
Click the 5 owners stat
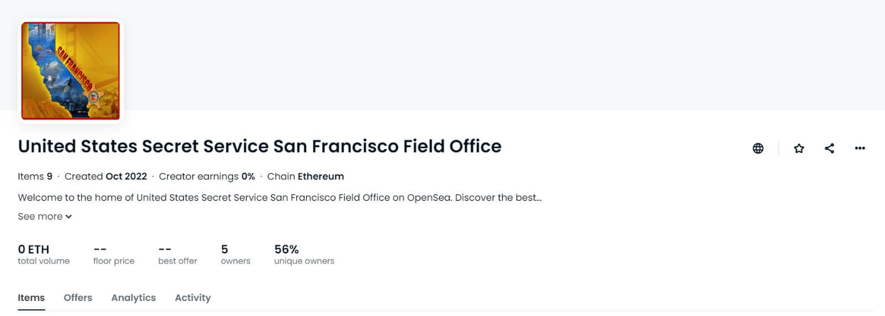click(235, 255)
